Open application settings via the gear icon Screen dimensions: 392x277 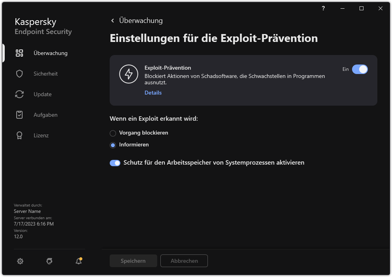[20, 261]
